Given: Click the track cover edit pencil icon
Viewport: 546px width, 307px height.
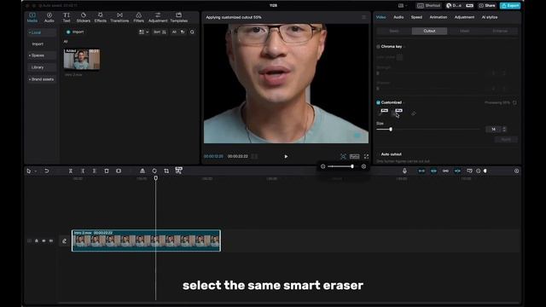Looking at the screenshot, I should [65, 240].
